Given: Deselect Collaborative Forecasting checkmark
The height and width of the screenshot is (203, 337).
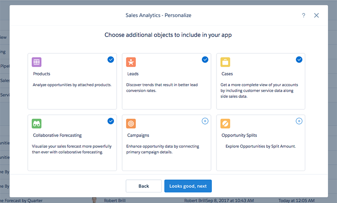Looking at the screenshot, I should pyautogui.click(x=111, y=121).
